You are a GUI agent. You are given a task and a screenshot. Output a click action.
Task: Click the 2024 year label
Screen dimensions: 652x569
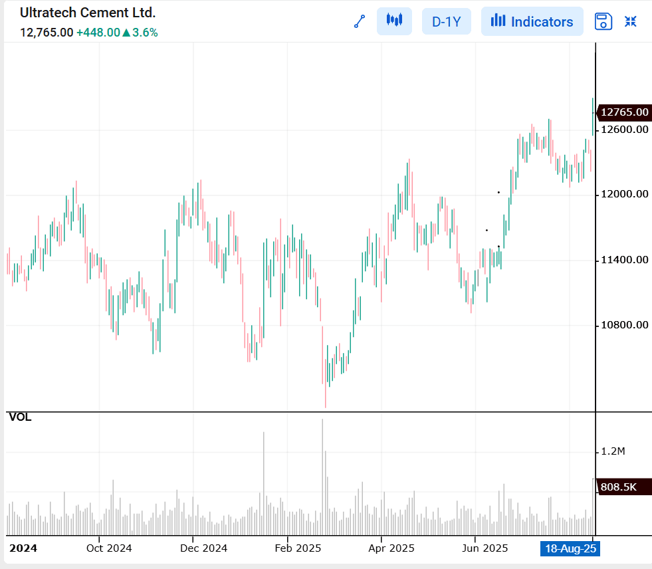(23, 548)
